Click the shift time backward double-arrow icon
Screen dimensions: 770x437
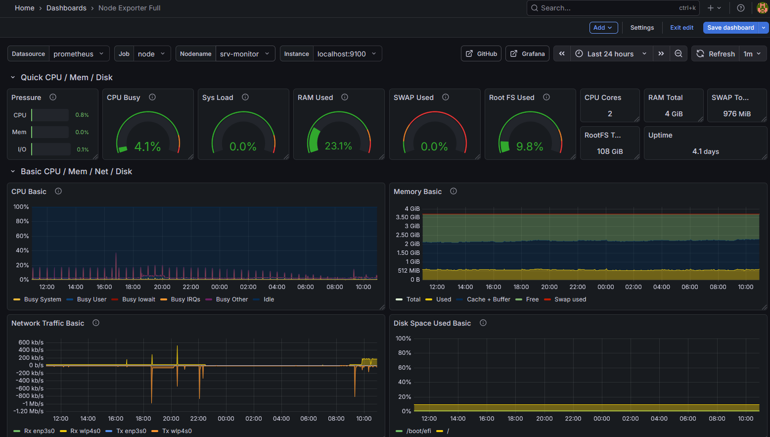pos(561,53)
